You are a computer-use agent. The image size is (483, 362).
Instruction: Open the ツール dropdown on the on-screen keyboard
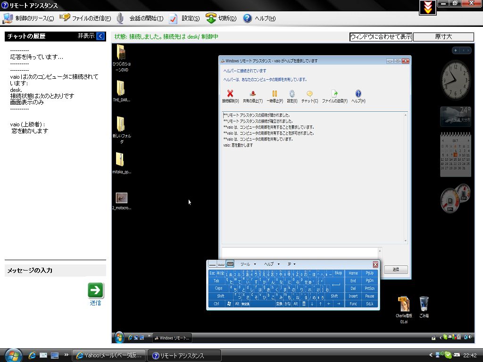[x=248, y=264]
